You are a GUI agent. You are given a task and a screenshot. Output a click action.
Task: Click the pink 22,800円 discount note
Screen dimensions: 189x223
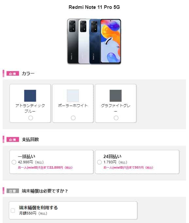pos(45,168)
